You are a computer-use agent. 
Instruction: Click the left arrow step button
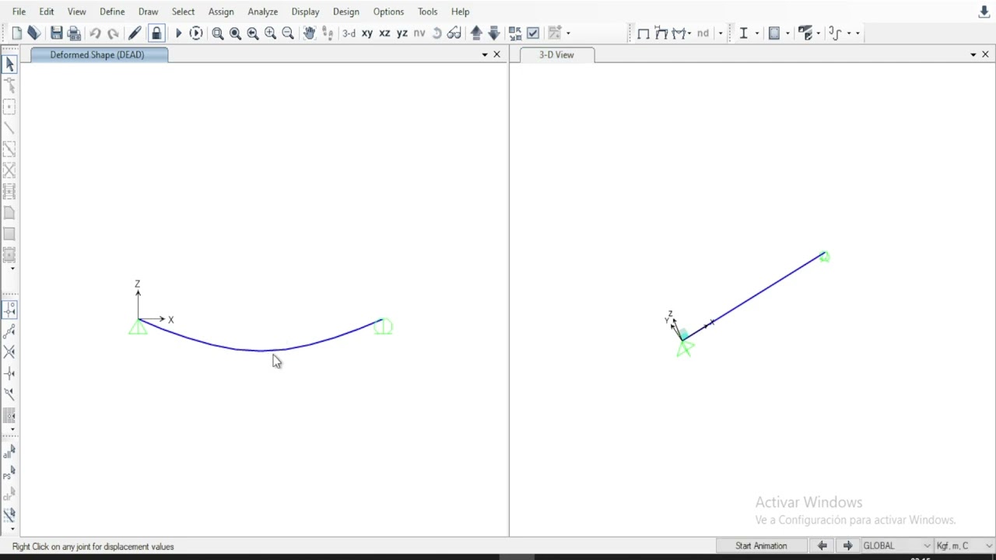[822, 546]
